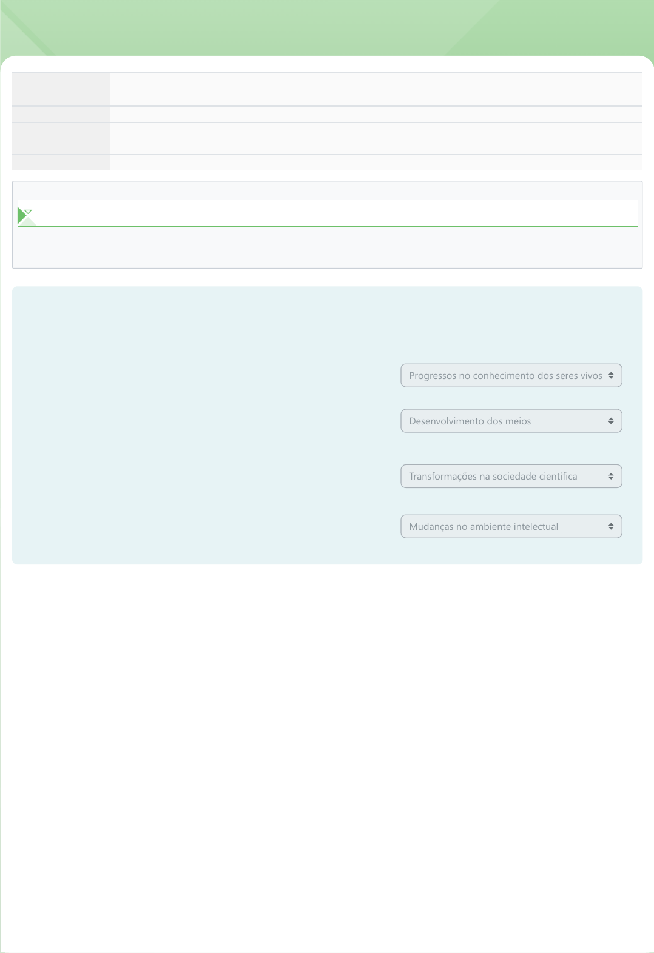654x953 pixels.
Task: Click the white underlined header field
Action: [334, 213]
